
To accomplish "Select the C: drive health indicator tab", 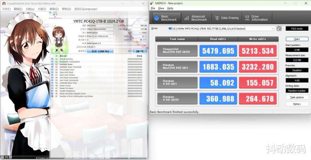I will tap(55, 15).
